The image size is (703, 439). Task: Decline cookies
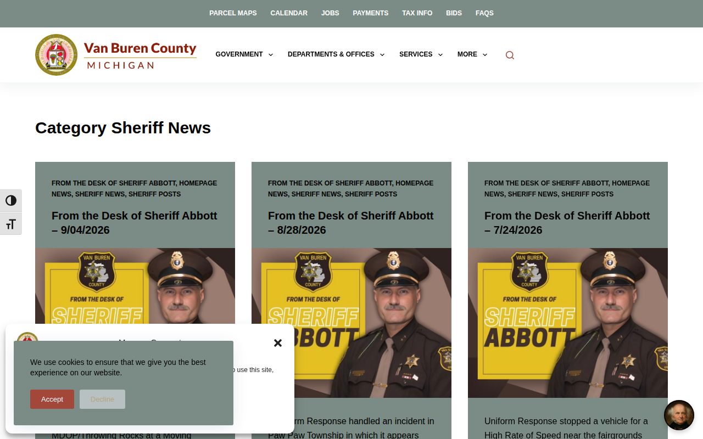pos(102,399)
